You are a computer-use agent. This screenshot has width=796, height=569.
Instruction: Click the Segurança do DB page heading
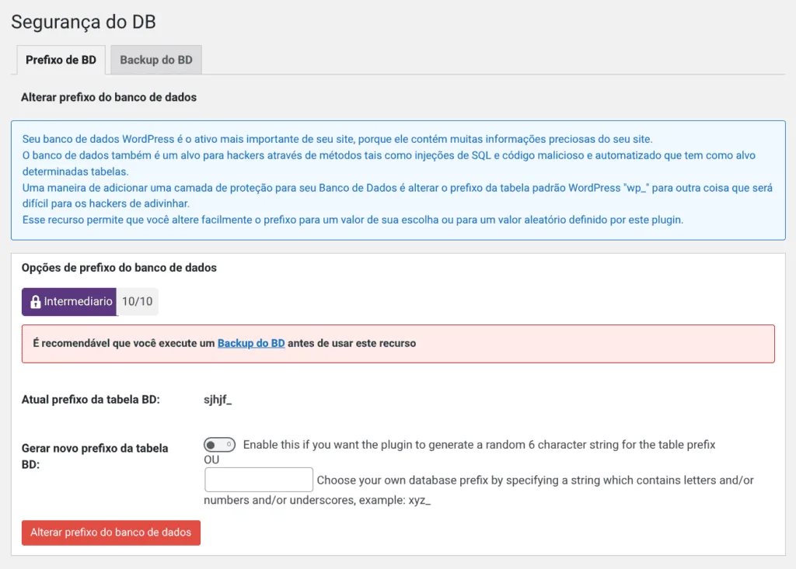click(x=83, y=22)
